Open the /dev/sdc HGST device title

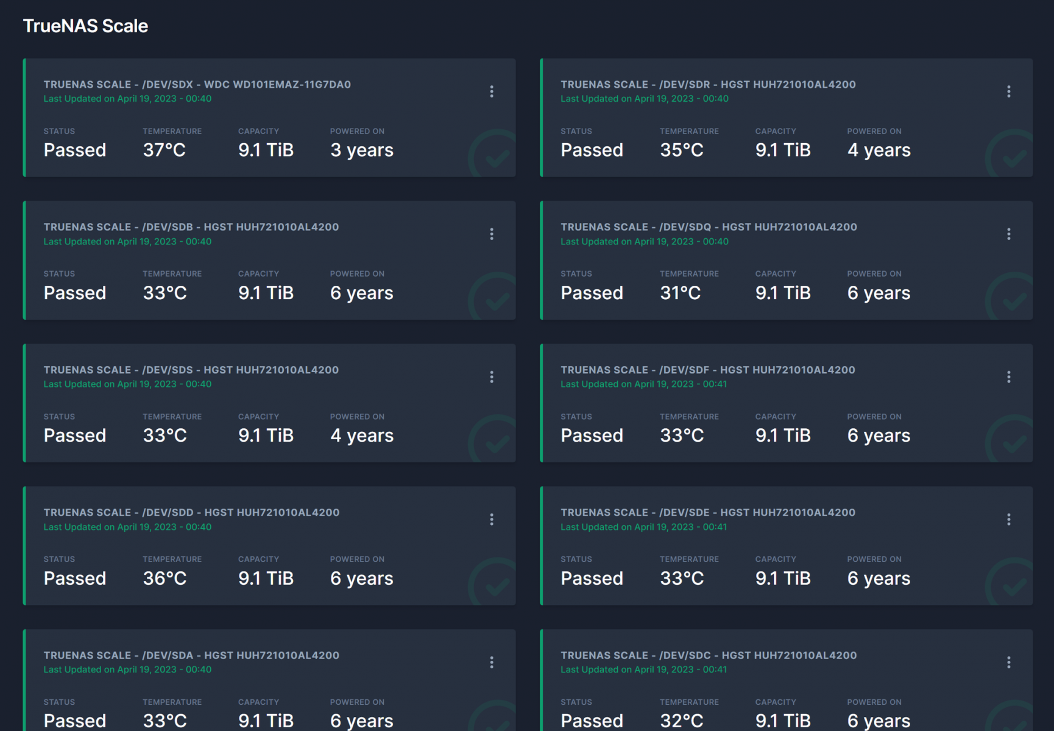(x=709, y=655)
